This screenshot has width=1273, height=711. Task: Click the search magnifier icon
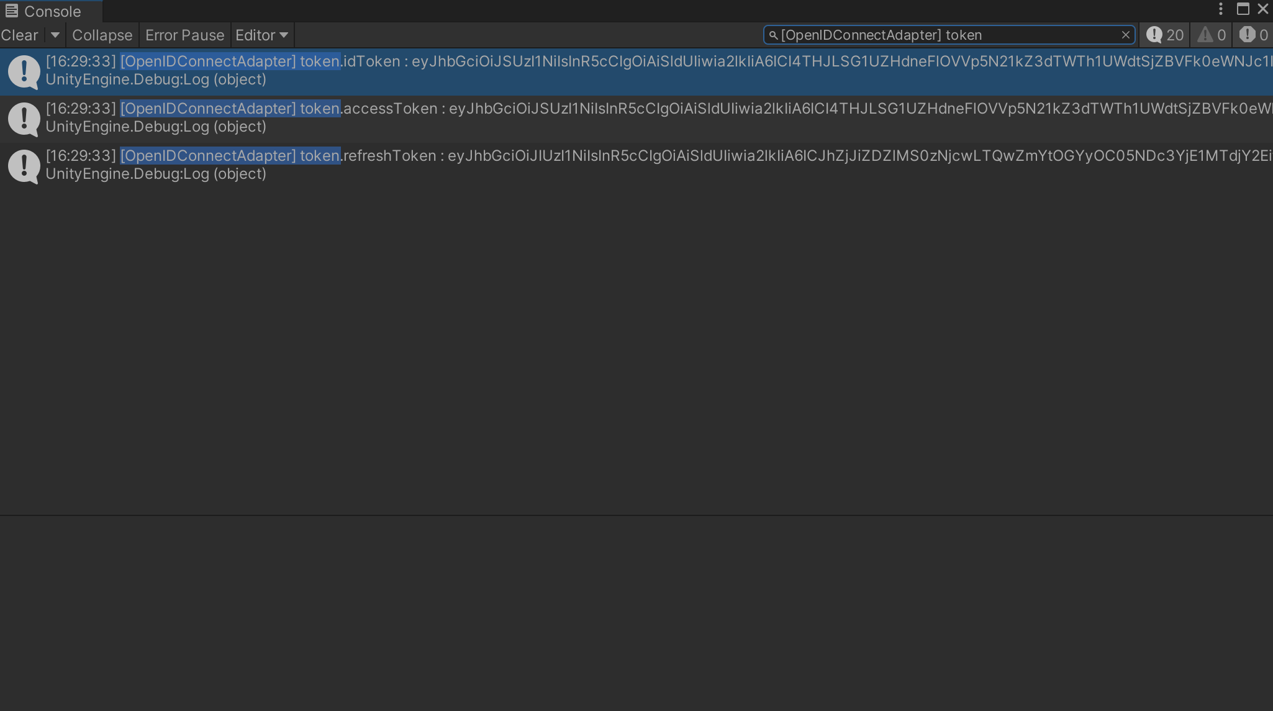click(x=773, y=35)
